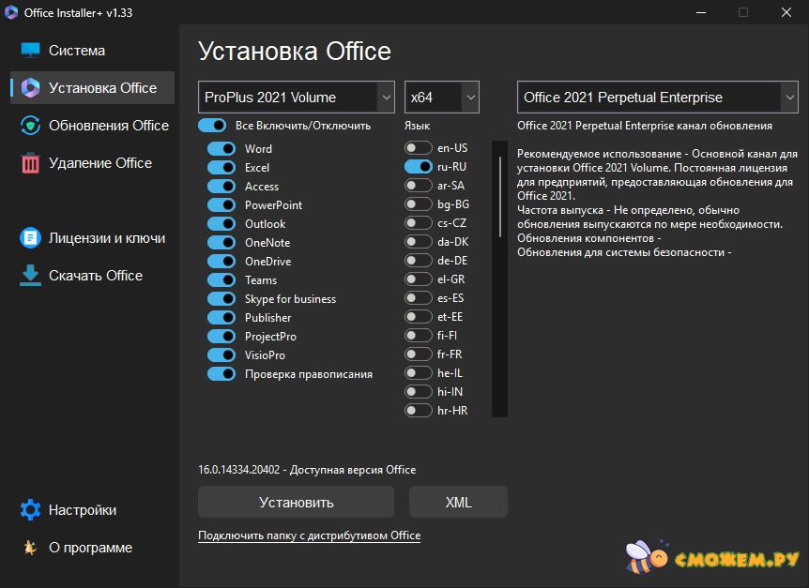Screen dimensions: 809x588
Task: Click the Обновления Office shield icon
Action: (x=31, y=126)
